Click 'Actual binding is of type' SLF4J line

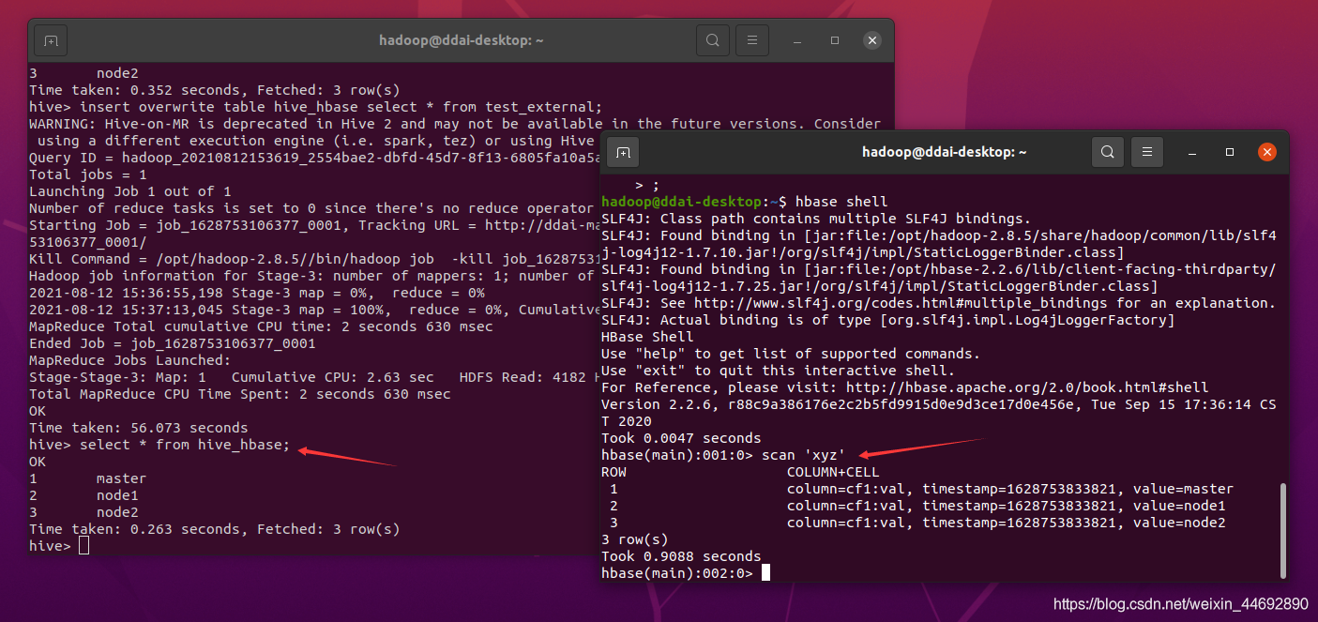(887, 320)
